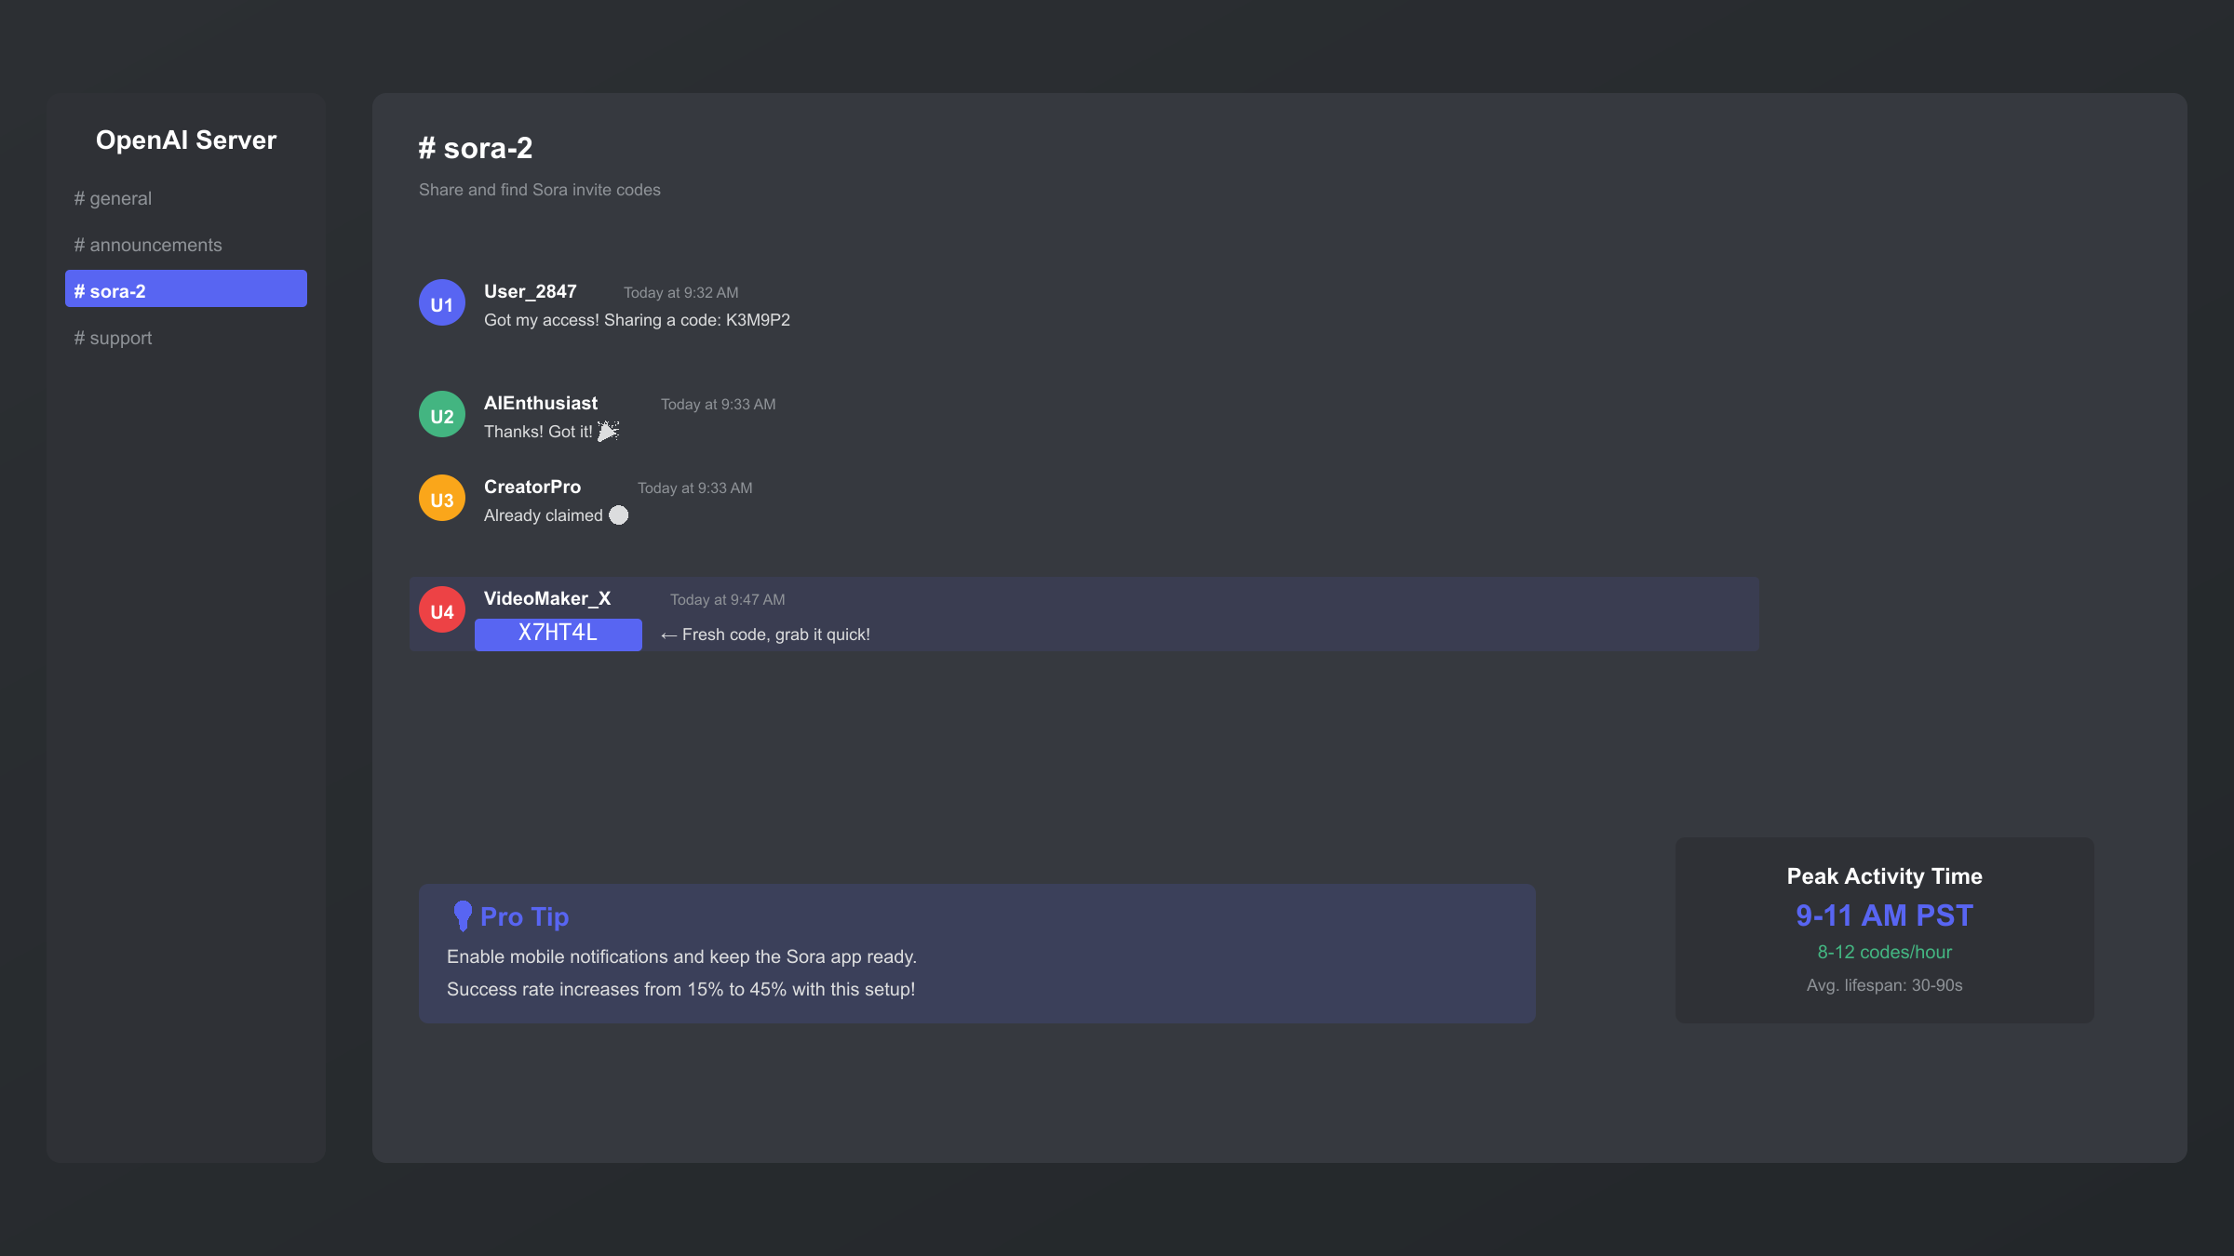Click the emoji after 'Already claimed'
Image resolution: width=2234 pixels, height=1256 pixels.
click(619, 515)
